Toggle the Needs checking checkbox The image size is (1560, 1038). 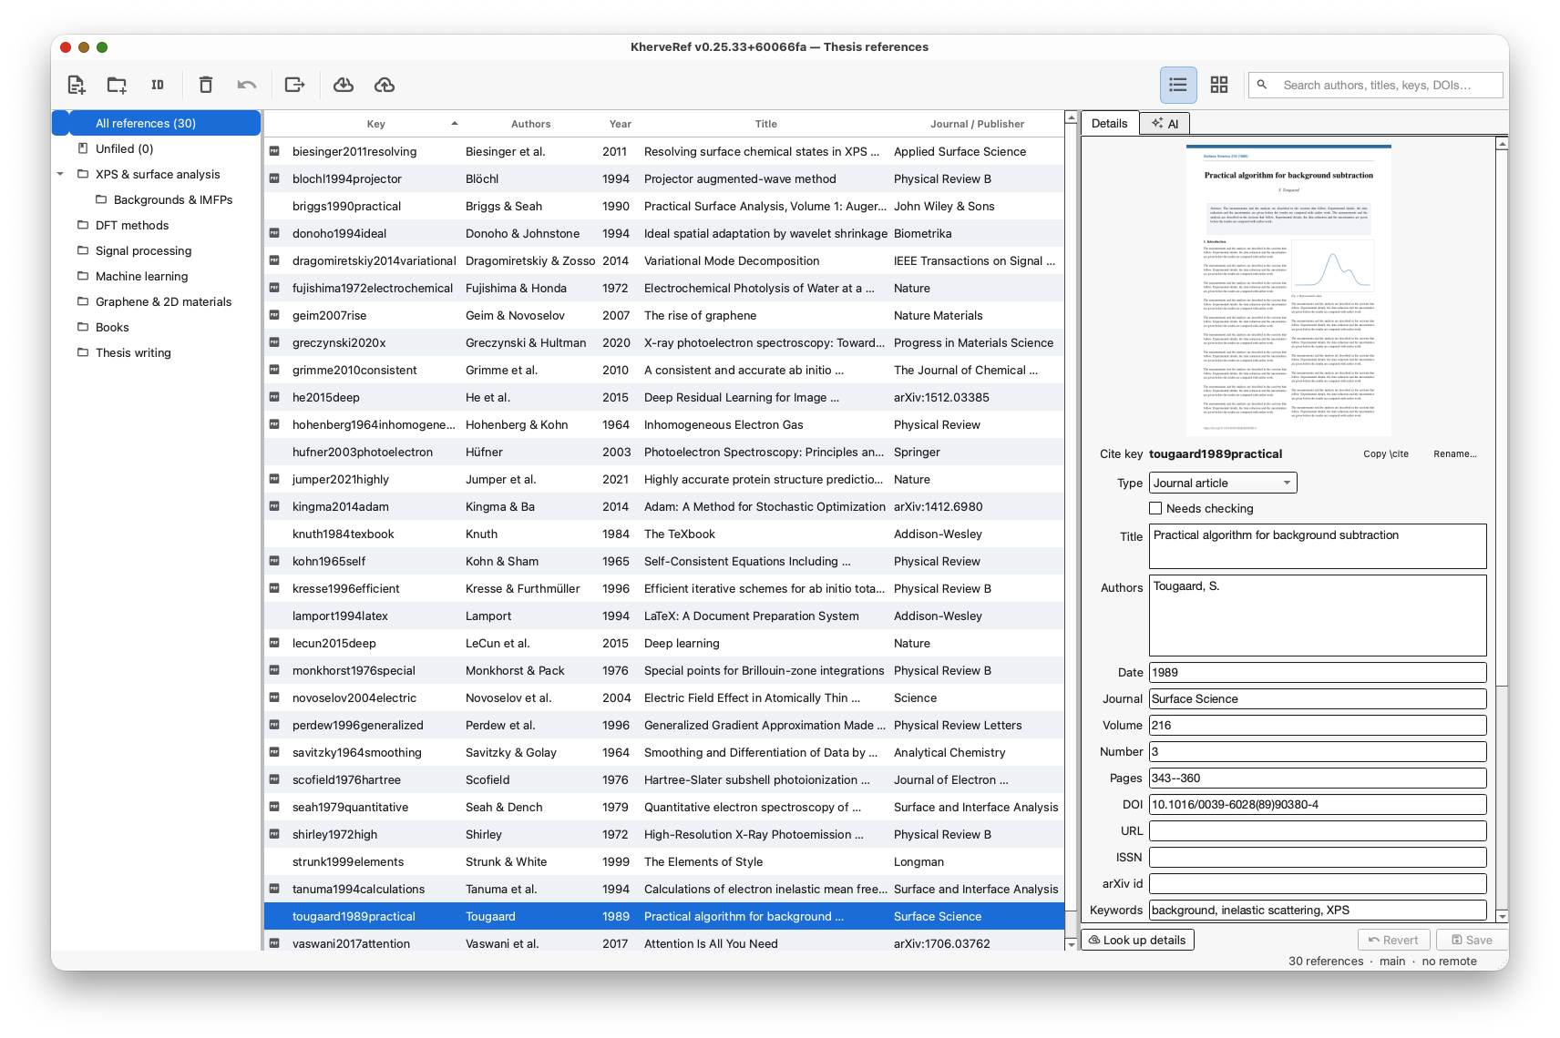click(1155, 508)
